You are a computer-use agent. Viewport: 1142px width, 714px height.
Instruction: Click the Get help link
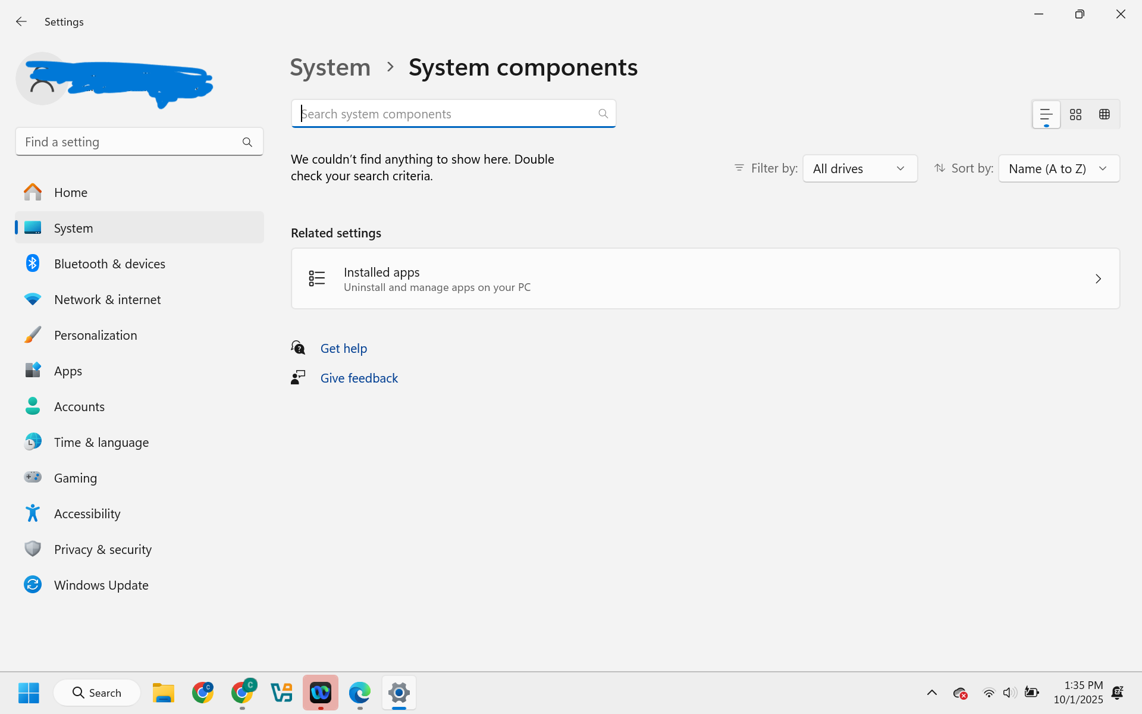pyautogui.click(x=344, y=348)
